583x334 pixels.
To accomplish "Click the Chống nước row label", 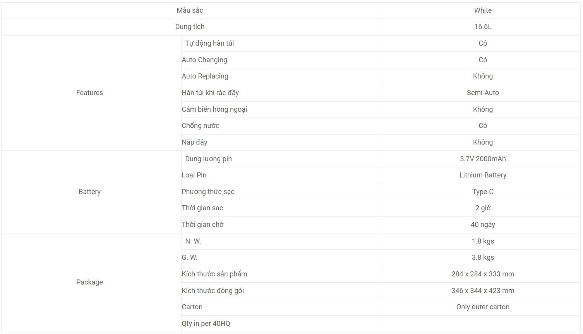I will pyautogui.click(x=201, y=126).
